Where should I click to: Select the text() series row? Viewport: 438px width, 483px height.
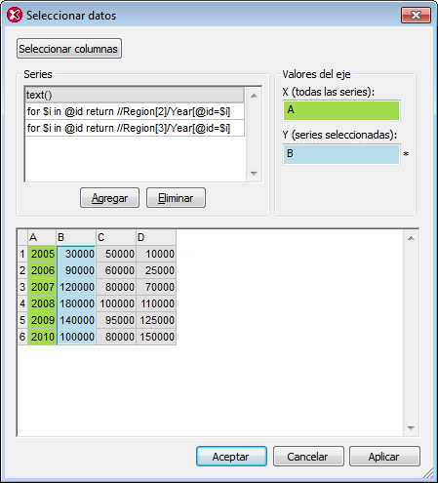coord(135,95)
